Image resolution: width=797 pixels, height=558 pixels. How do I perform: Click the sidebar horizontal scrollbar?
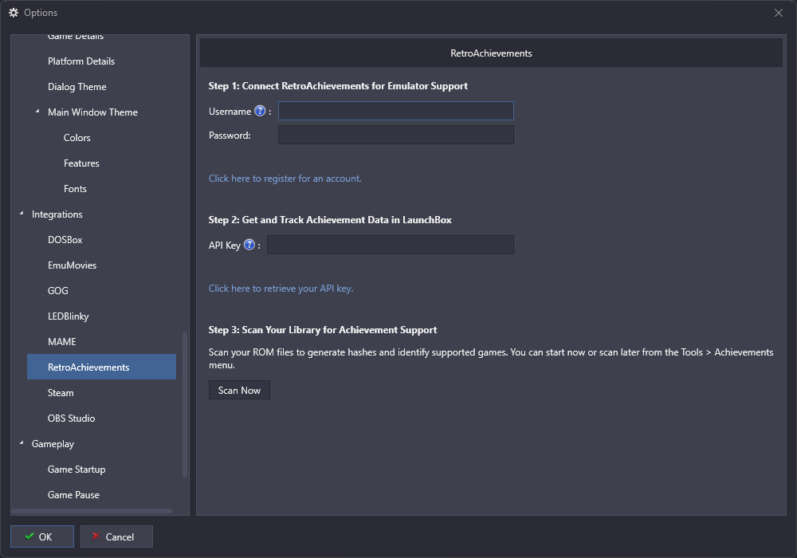tap(92, 511)
